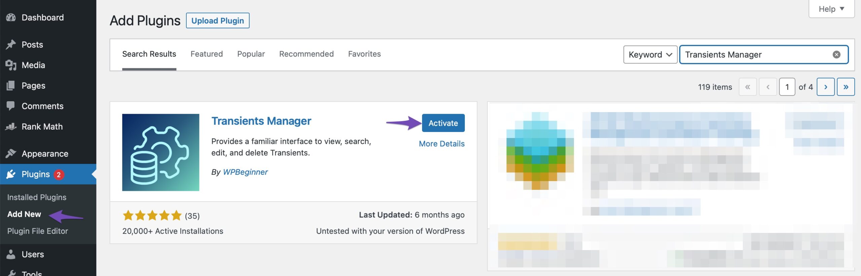
Task: Open the Recommended plugins tab
Action: click(306, 54)
